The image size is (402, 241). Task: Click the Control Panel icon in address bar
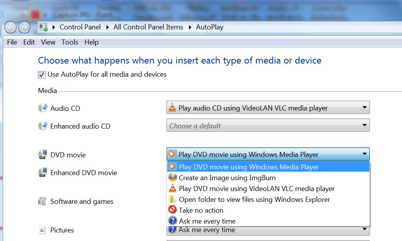pos(43,27)
